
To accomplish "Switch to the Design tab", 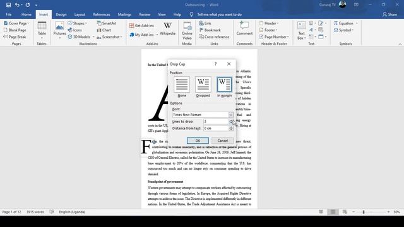I will tap(61, 15).
